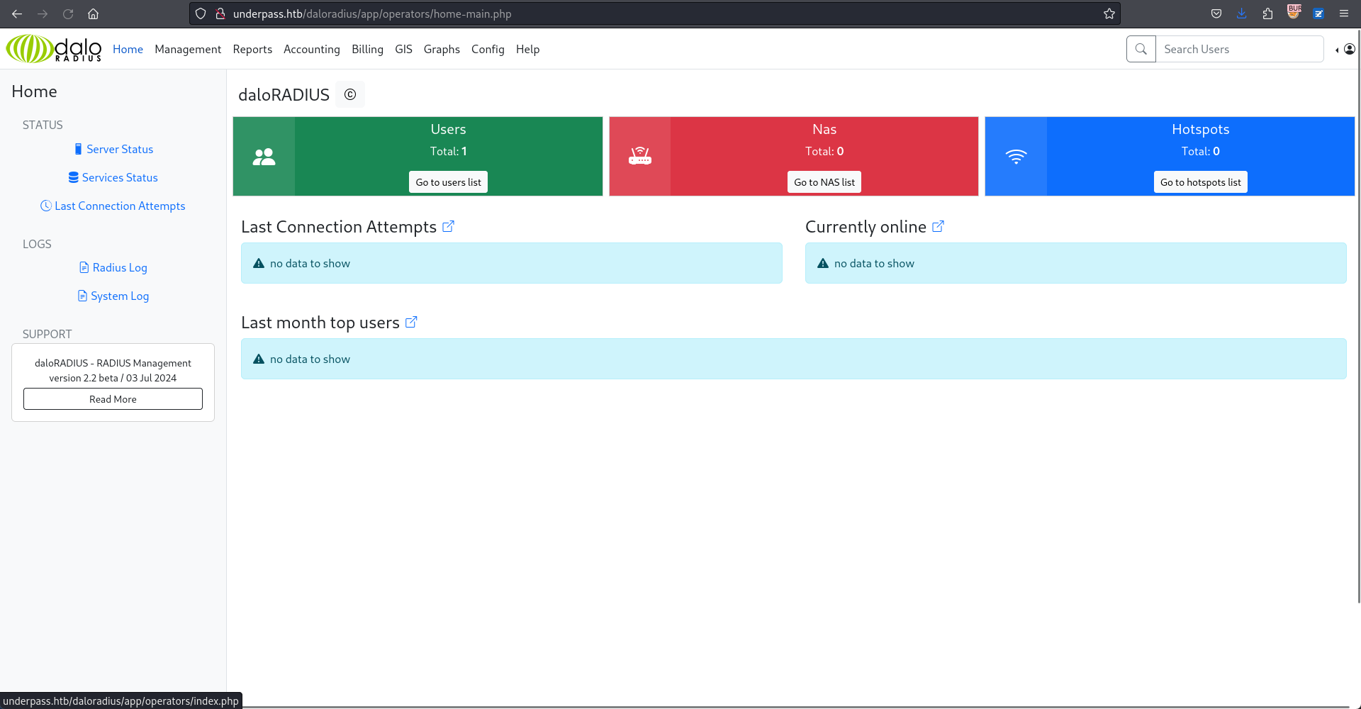Click the search magnifier button
1361x709 pixels.
coord(1141,49)
